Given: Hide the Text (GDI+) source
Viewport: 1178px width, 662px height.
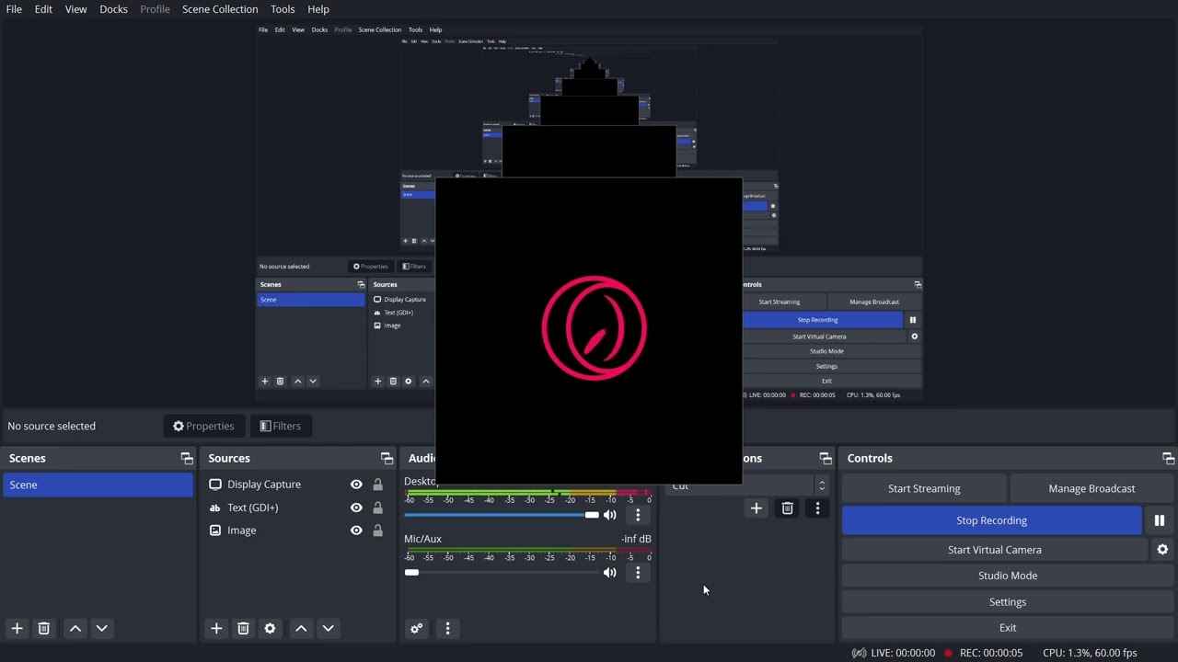Looking at the screenshot, I should [356, 508].
